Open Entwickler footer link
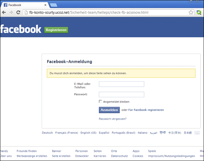The width and height of the screenshot is (204, 161). point(82,156)
